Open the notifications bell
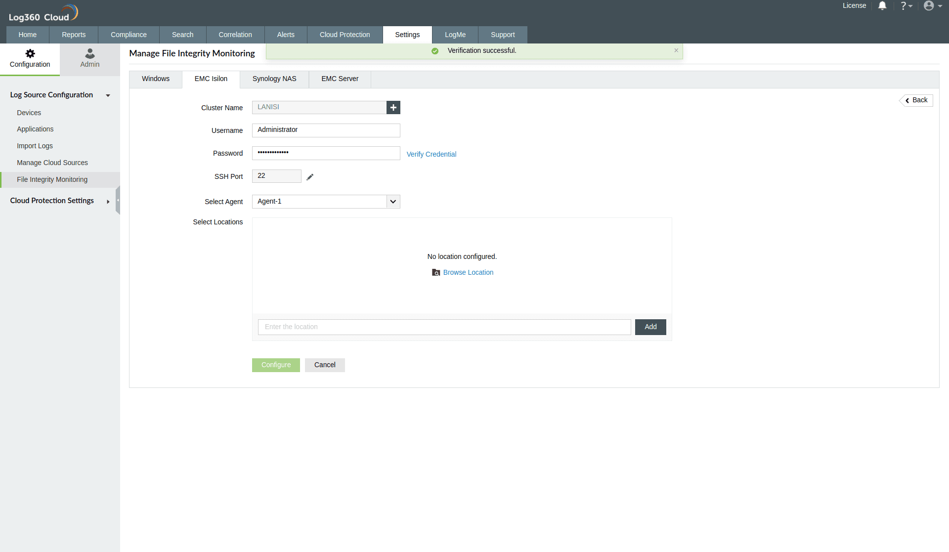 (882, 6)
